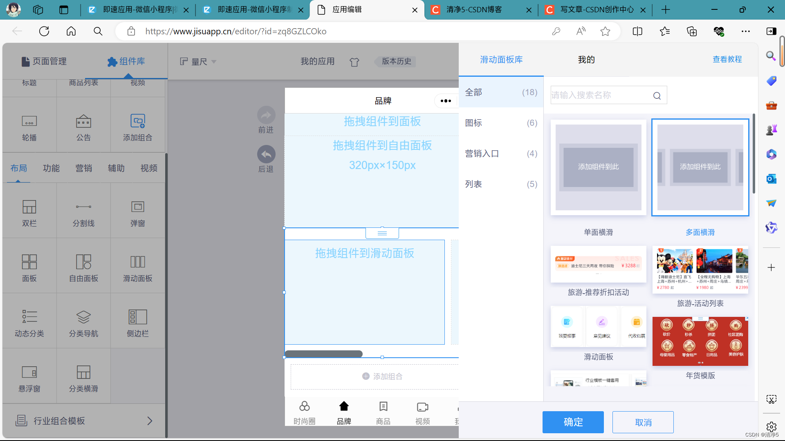Click the 确定 confirm button
Viewport: 785px width, 441px height.
(x=573, y=422)
